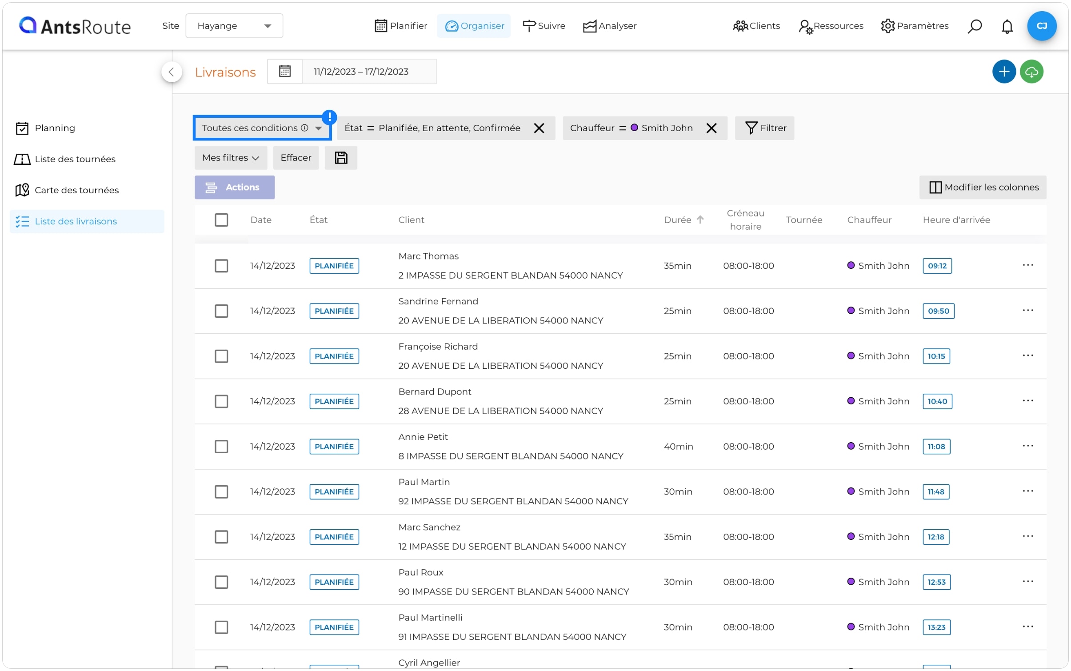Remove the Chauffeur filter with its X
The image size is (1071, 671).
[x=711, y=128]
